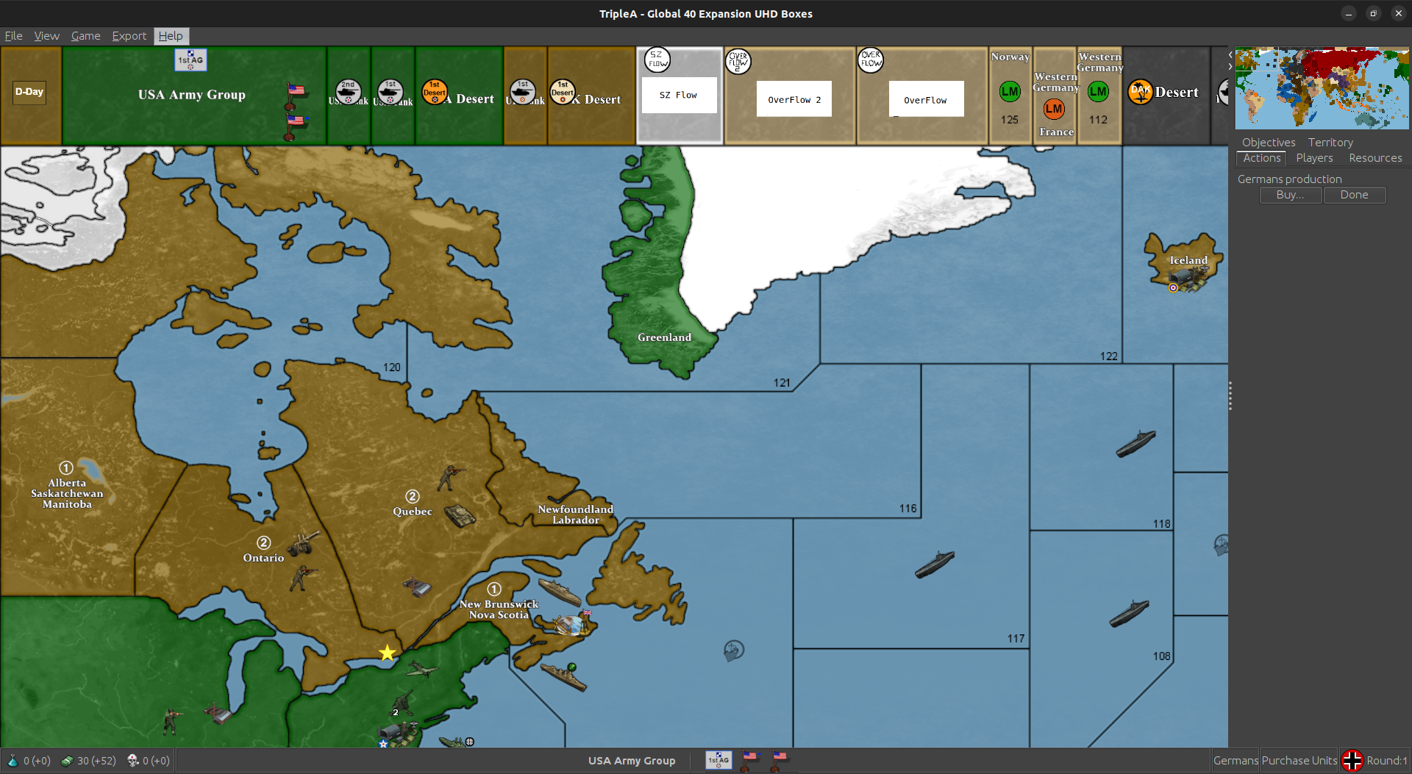Click the anchor convoy marker south of Newfoundland
Viewport: 1412px width, 774px height.
coord(733,651)
